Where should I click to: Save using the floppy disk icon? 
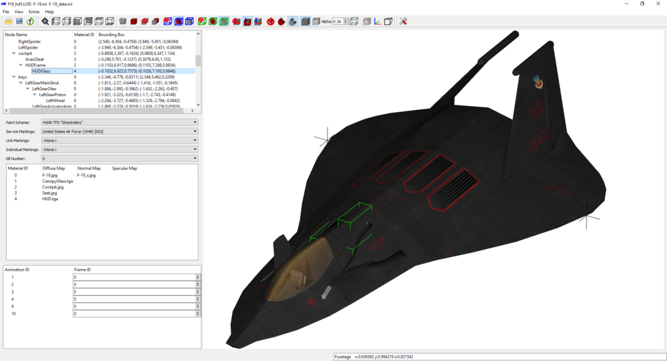(x=19, y=21)
